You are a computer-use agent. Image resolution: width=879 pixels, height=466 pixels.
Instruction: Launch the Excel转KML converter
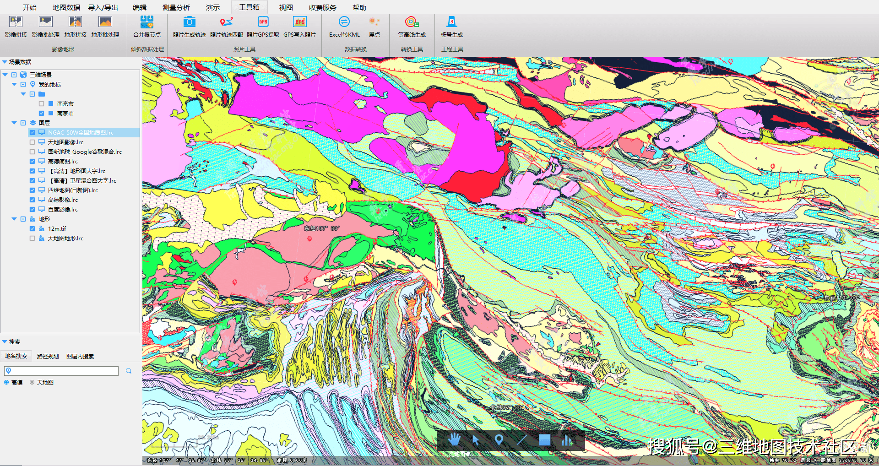[x=344, y=27]
